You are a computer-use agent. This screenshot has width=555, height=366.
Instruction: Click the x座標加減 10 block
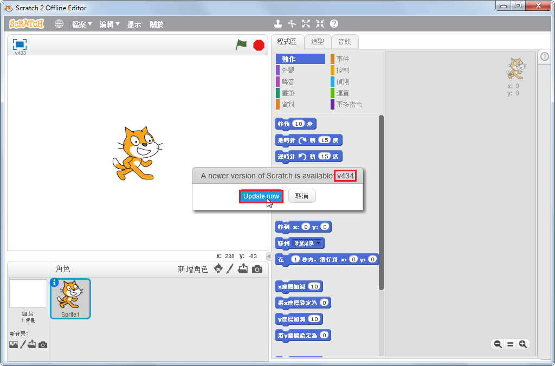(299, 286)
